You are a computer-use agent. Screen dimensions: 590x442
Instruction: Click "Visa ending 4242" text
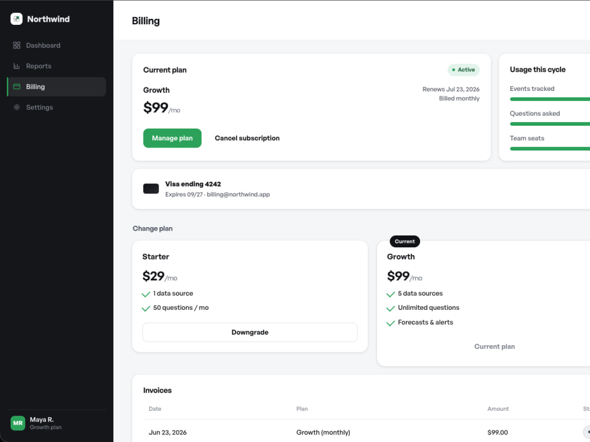[193, 184]
